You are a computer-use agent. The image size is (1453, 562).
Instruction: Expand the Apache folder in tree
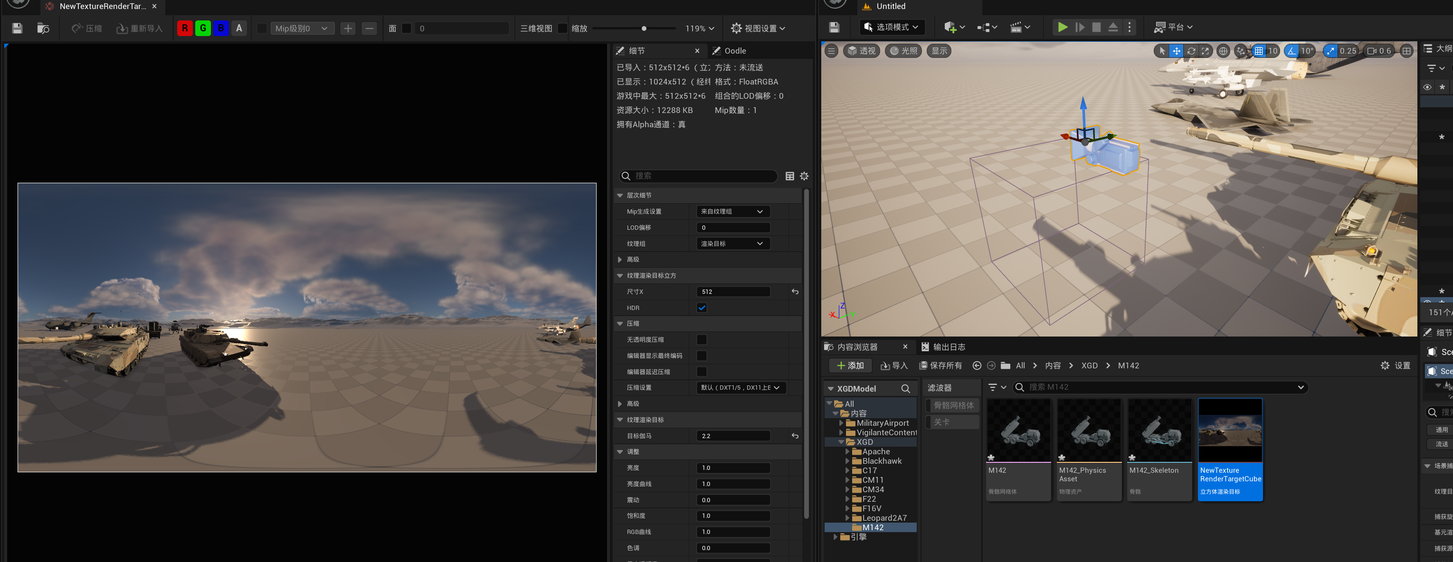pyautogui.click(x=847, y=451)
